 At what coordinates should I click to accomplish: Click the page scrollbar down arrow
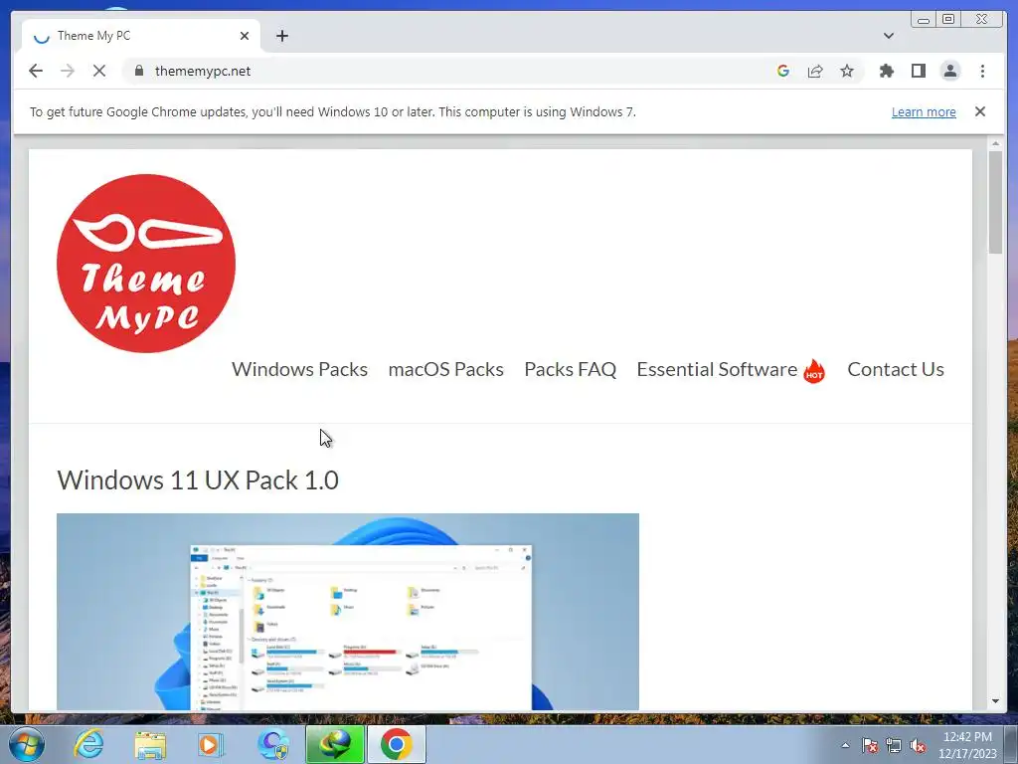pos(995,701)
